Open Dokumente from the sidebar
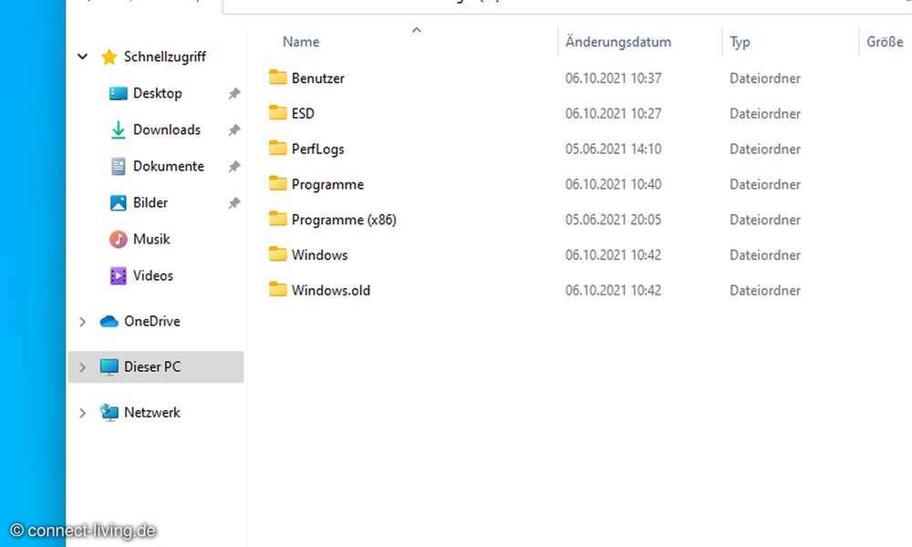This screenshot has height=547, width=912. pyautogui.click(x=118, y=166)
